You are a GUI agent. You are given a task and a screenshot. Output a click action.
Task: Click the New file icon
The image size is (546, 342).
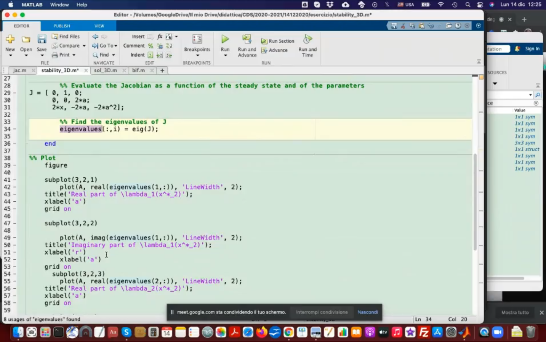pos(10,39)
